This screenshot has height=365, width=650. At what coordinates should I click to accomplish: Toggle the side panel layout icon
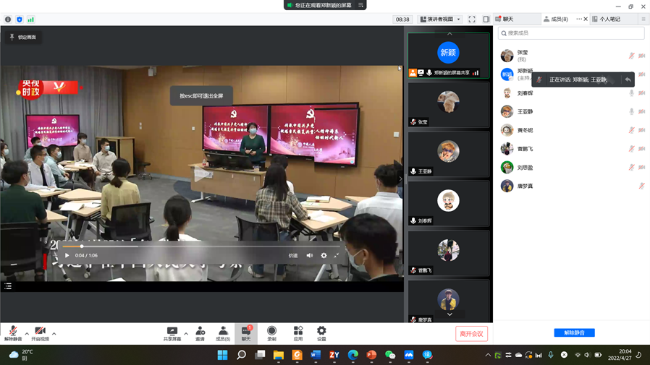[x=486, y=19]
